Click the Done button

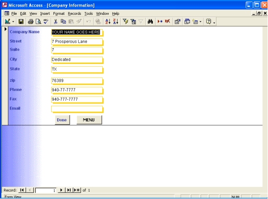(x=62, y=120)
